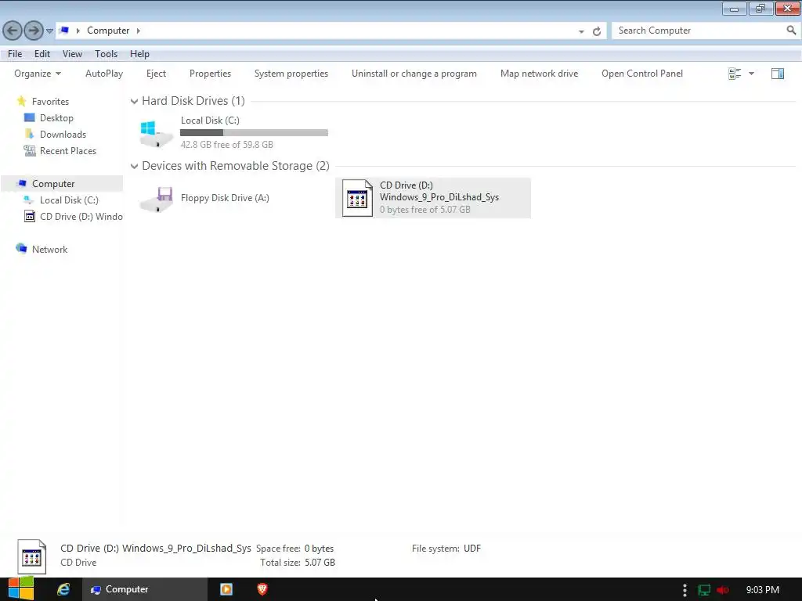Viewport: 802px width, 601px height.
Task: Select Network in the navigation pane
Action: click(x=49, y=250)
